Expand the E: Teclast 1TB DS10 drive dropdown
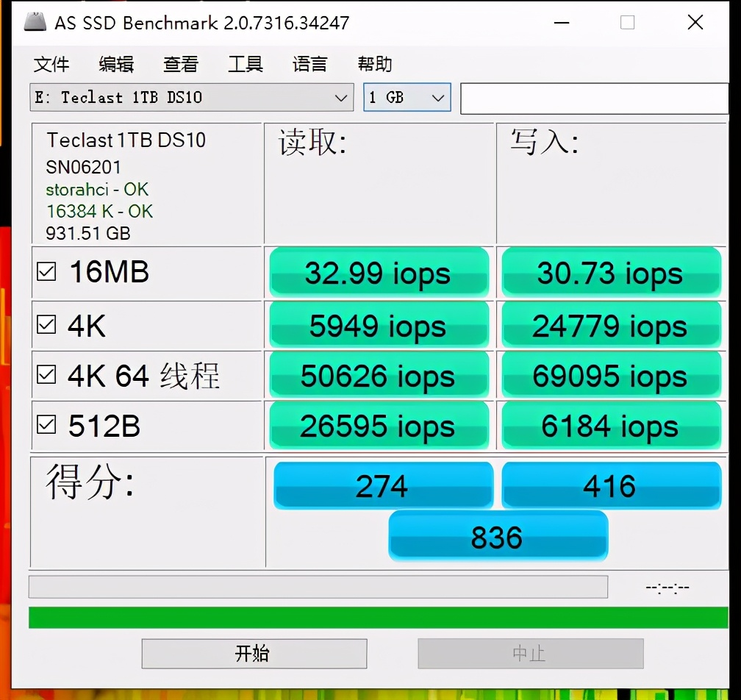 coord(191,97)
